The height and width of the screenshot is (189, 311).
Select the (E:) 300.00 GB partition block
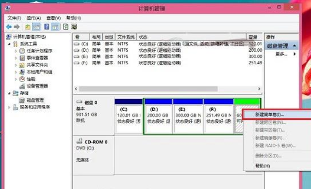point(188,116)
